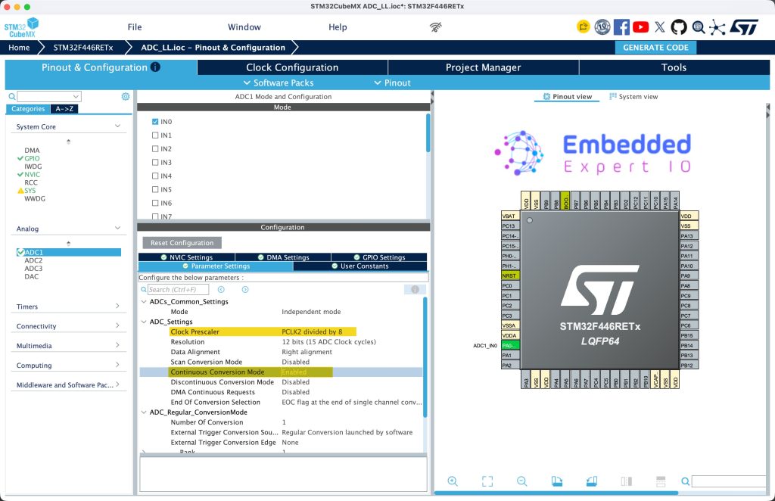
Task: Click the STM32CubeMX logo
Action: tap(22, 27)
